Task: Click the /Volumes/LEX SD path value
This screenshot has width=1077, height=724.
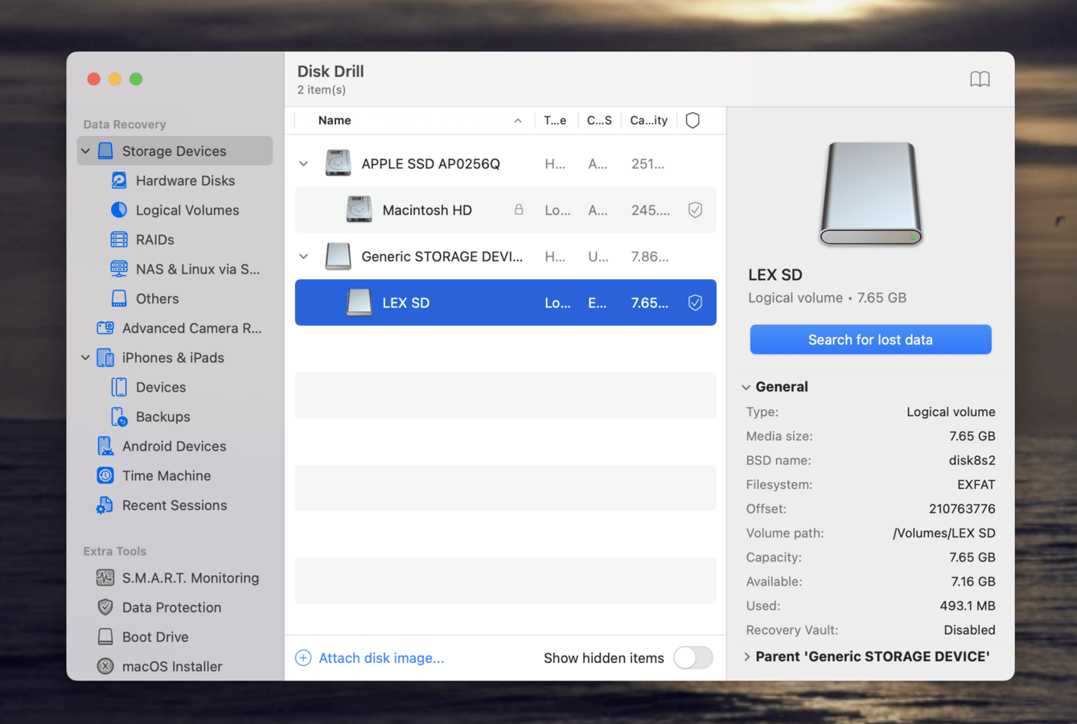Action: 944,533
